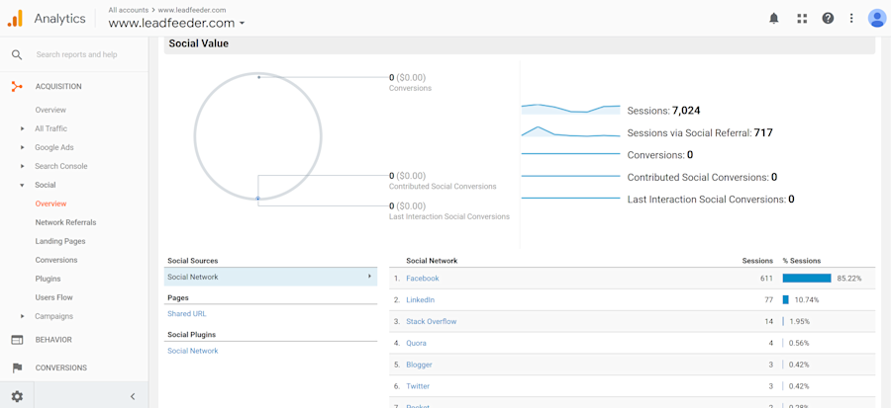Open the help question mark icon
The height and width of the screenshot is (408, 891).
click(x=828, y=18)
